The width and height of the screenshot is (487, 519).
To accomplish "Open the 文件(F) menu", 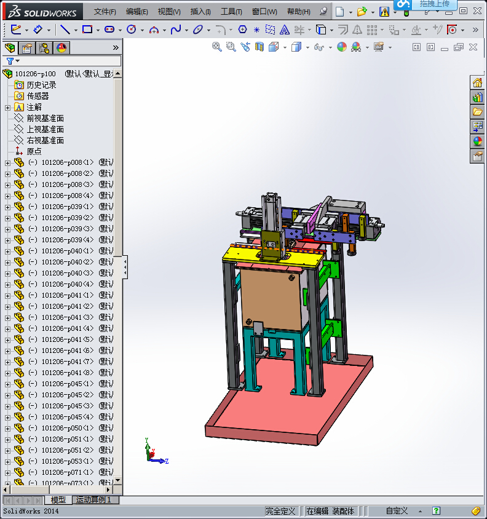I will point(105,12).
